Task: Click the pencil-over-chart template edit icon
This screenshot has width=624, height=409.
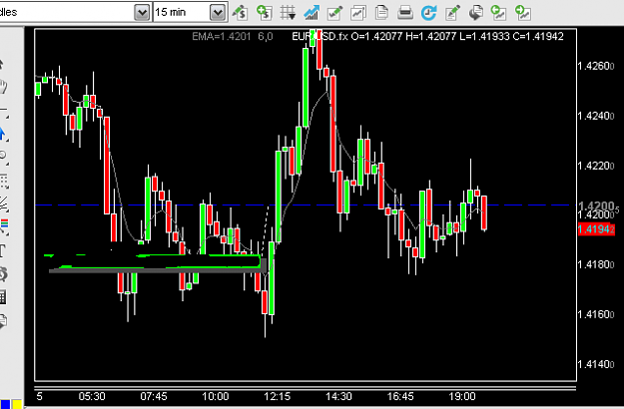Action: [x=452, y=12]
